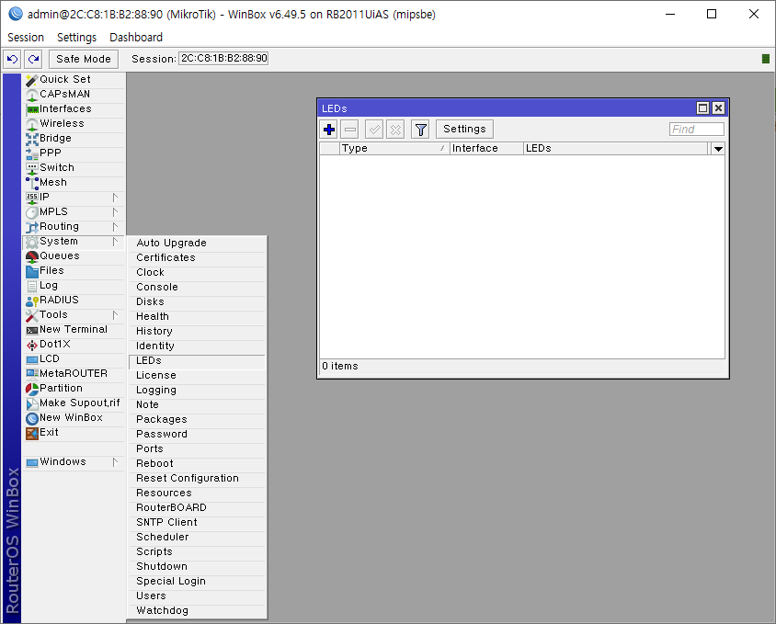Expand the Routing submenu
This screenshot has height=624, width=776.
tap(74, 227)
